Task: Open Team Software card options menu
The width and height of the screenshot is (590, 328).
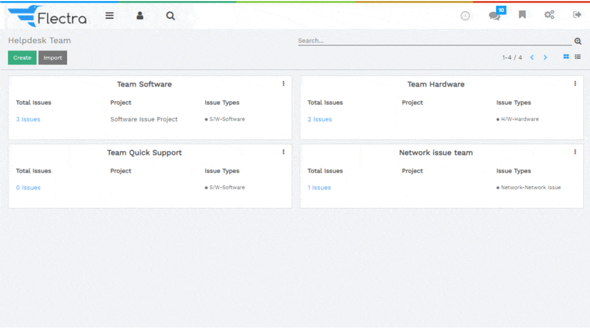Action: (x=283, y=84)
